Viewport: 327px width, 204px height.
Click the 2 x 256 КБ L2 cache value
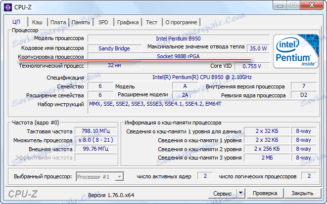point(267,149)
